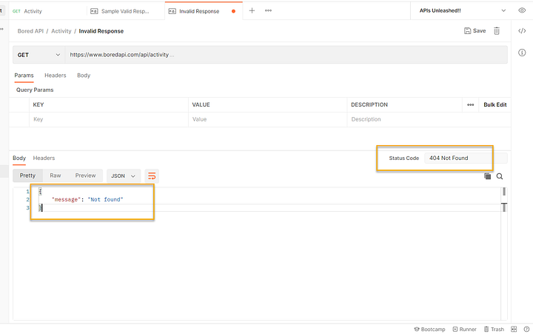Copy response body with the copy icon
The height and width of the screenshot is (334, 533).
(487, 176)
